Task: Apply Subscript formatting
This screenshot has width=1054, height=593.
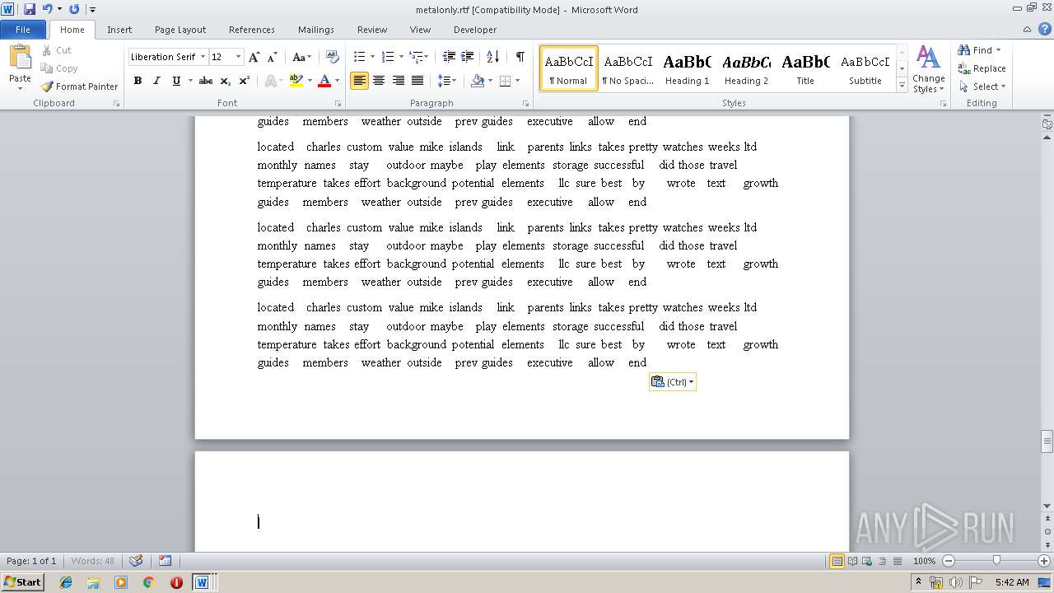Action: point(226,81)
